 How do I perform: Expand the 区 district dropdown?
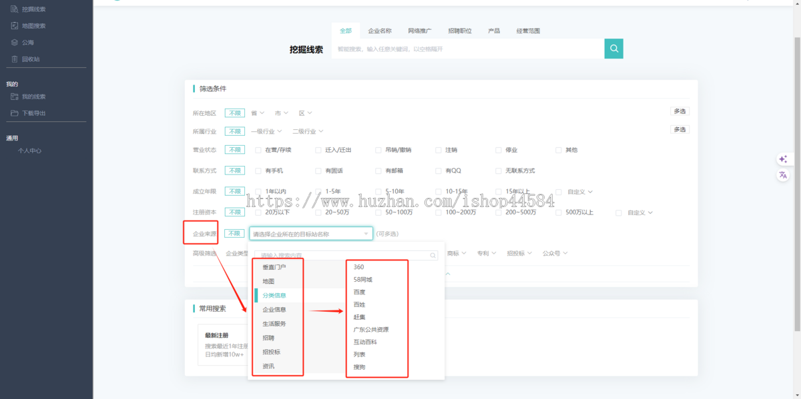pos(306,113)
